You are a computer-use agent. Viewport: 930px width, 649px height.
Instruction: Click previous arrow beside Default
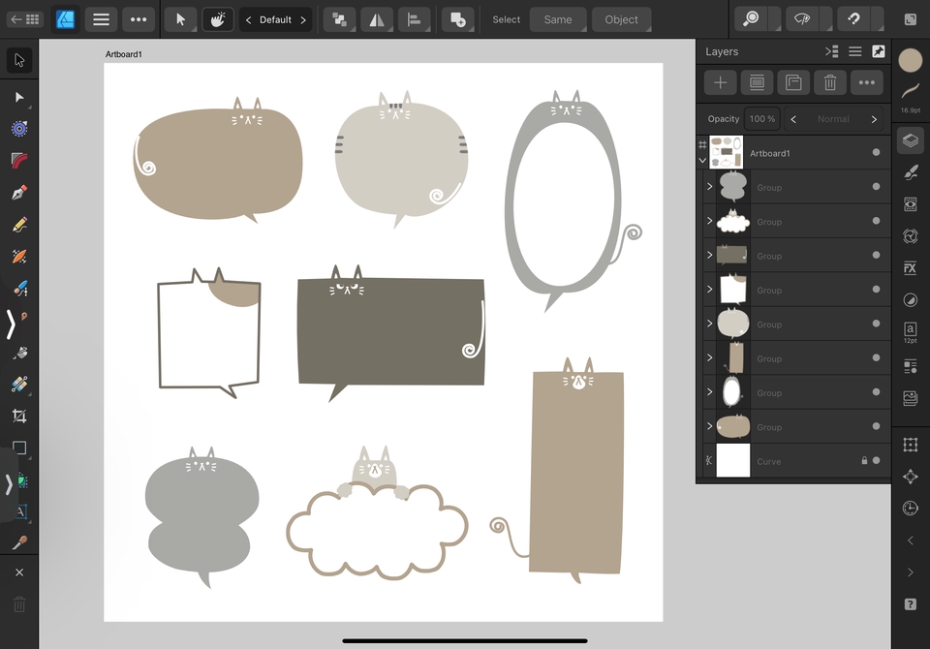click(249, 19)
